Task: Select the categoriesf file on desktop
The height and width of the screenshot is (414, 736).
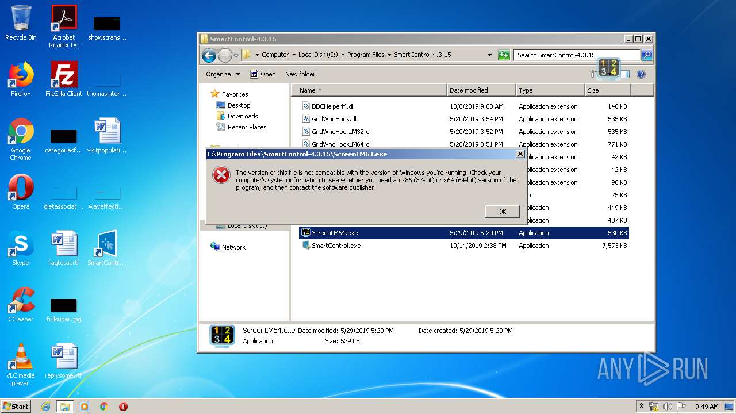Action: [64, 140]
